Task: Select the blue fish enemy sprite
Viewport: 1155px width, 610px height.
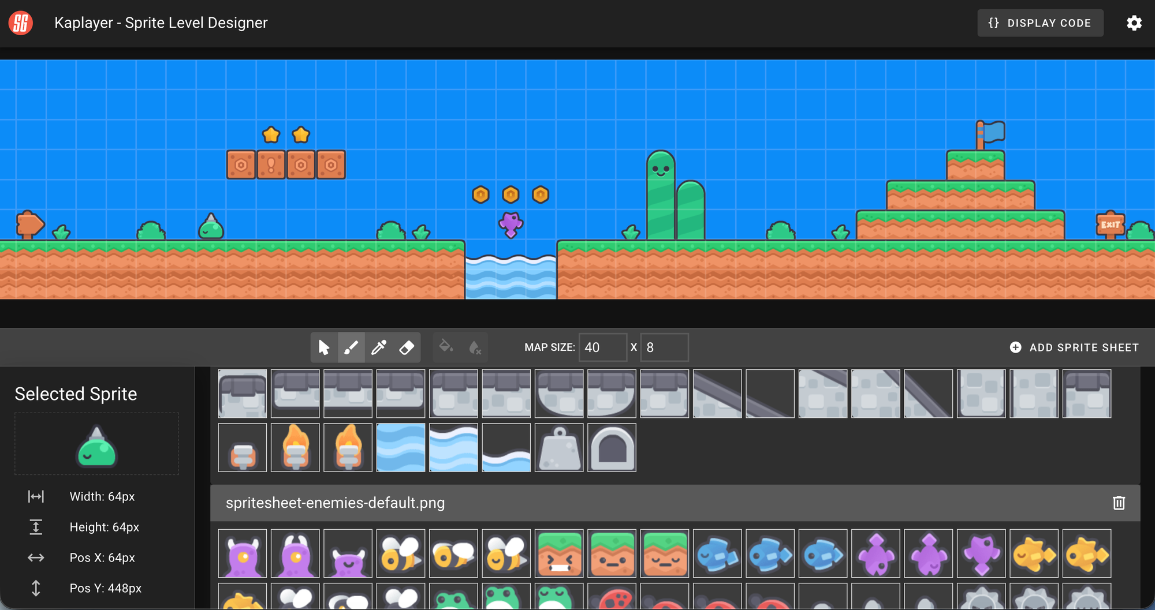Action: click(717, 553)
